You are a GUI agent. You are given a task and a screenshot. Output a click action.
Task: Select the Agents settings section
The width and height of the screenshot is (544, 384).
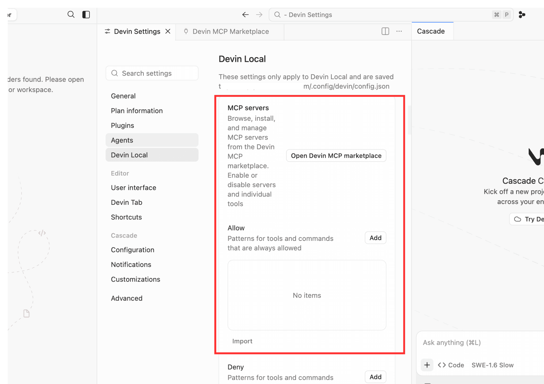click(152, 140)
